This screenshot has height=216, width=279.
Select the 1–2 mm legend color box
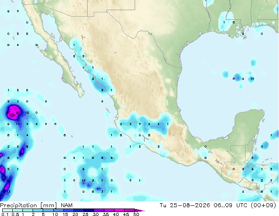[28, 210]
